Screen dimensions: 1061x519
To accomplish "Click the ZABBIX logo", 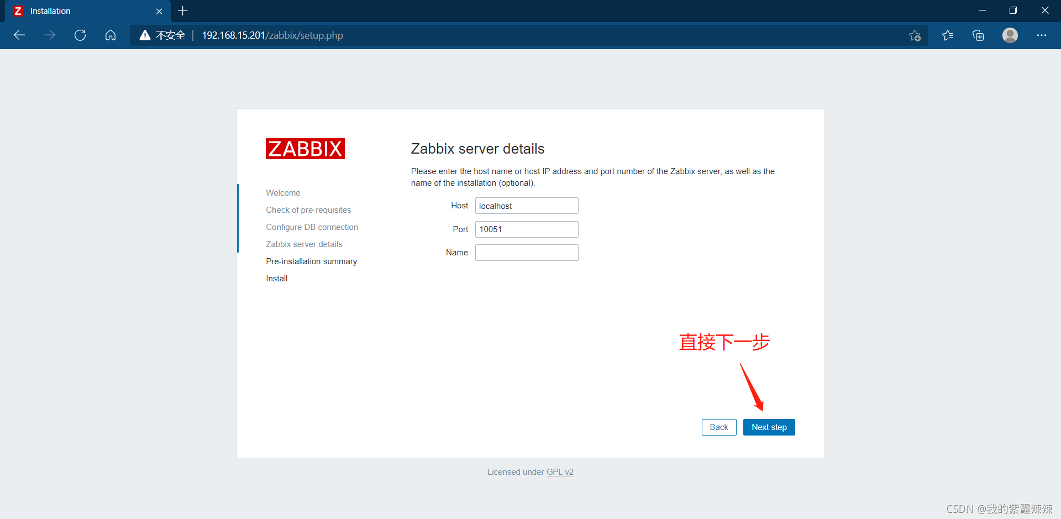I will click(305, 149).
